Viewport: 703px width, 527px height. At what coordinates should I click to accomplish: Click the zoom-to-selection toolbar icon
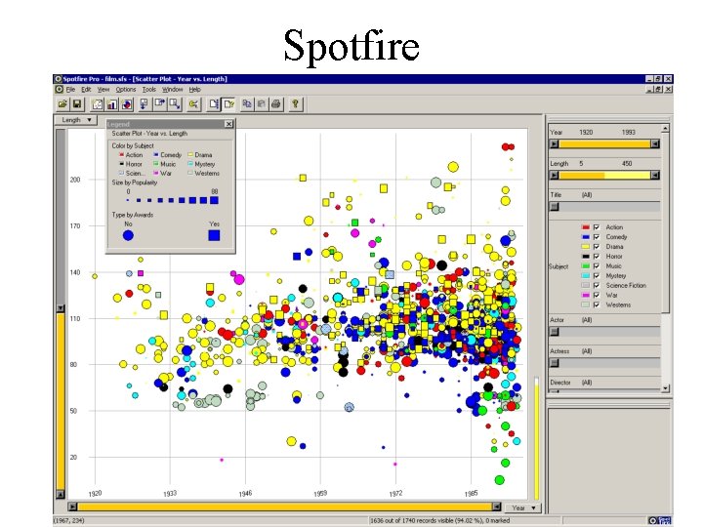coord(175,104)
